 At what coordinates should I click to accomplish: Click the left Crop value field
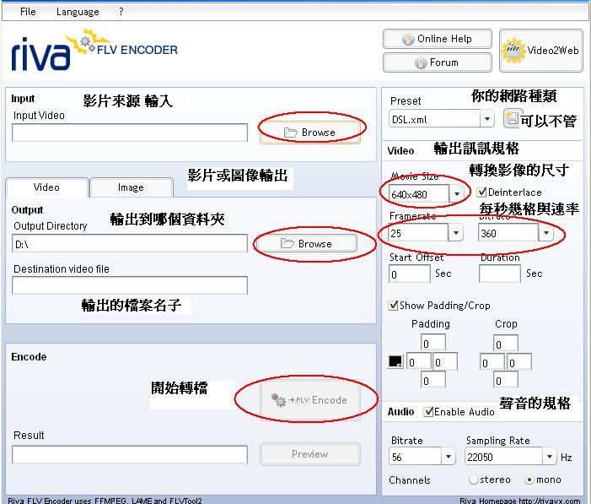(492, 362)
